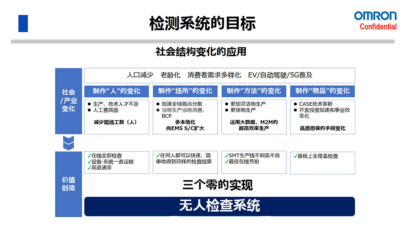Click the 价值创造 side label
The image size is (405, 228).
point(68,184)
